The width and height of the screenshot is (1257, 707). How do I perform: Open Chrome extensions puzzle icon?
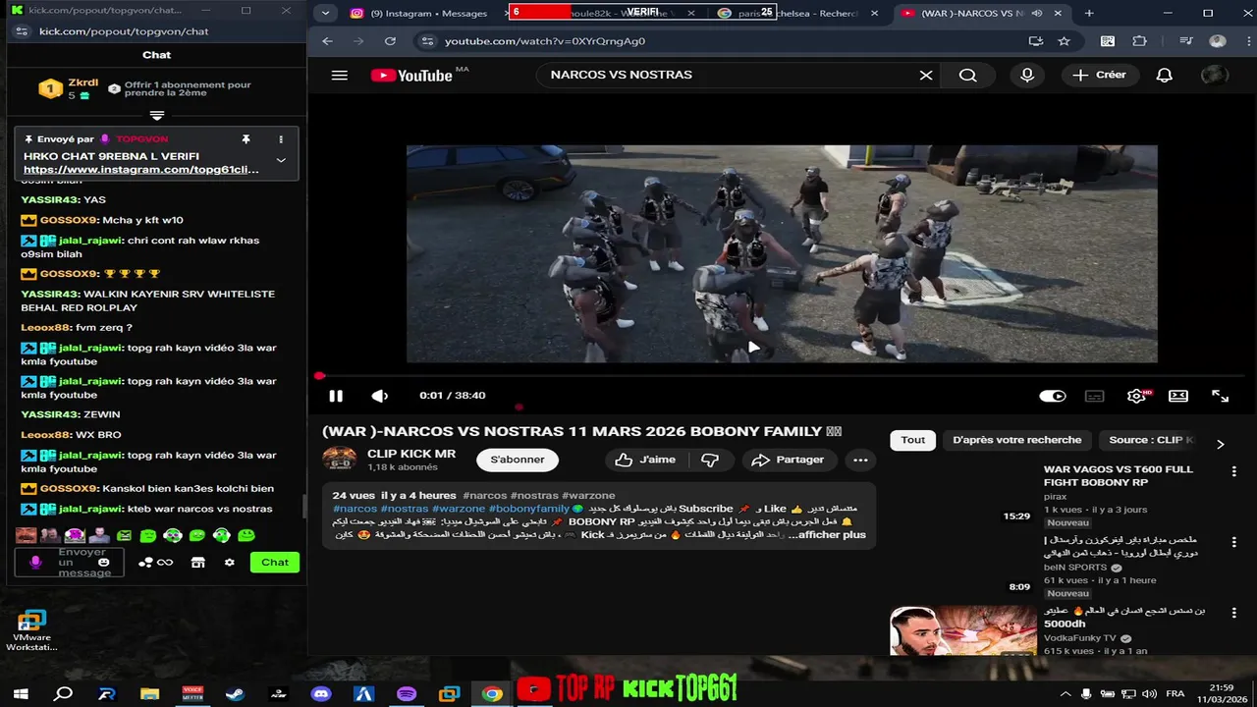1139,41
